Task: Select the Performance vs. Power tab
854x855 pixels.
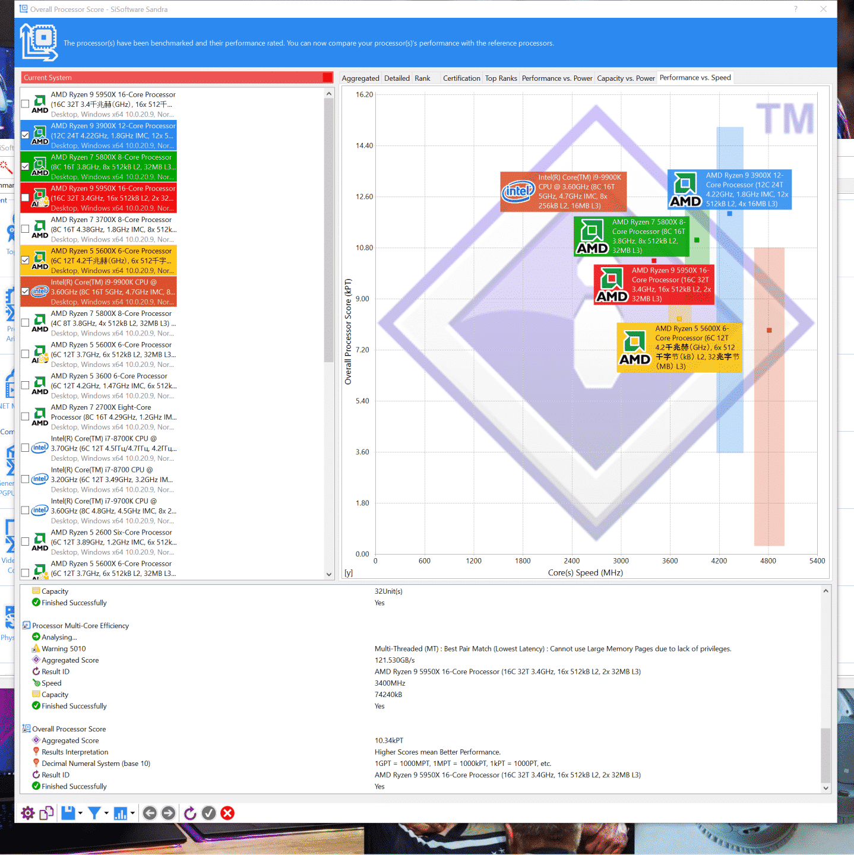Action: tap(557, 78)
